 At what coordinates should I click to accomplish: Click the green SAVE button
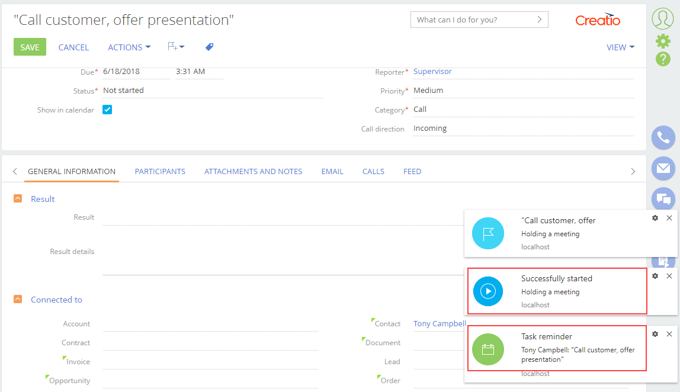[30, 47]
